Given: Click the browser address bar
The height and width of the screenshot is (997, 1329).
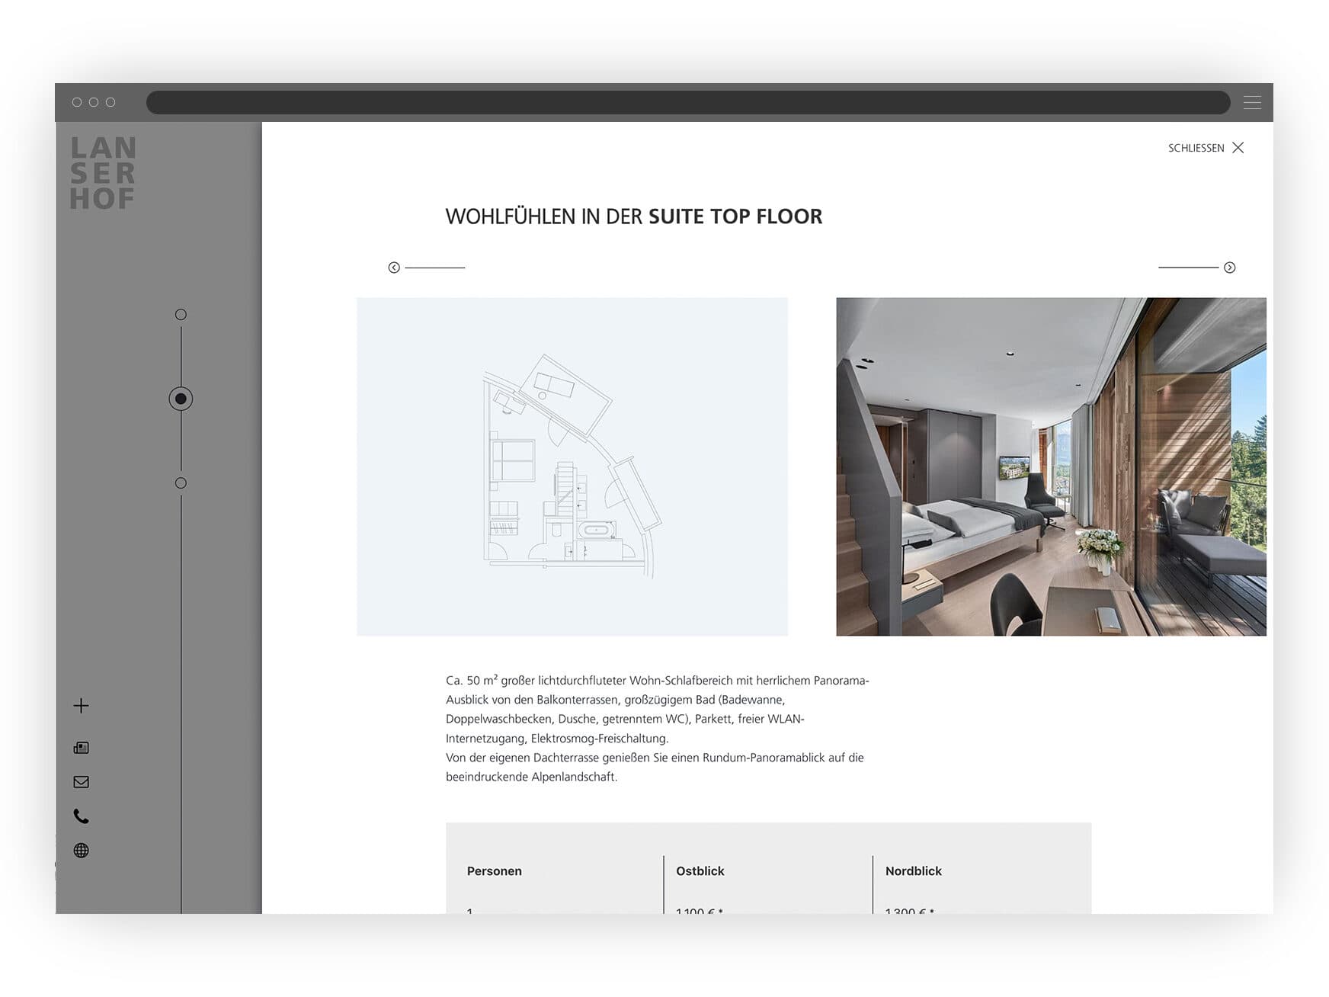Looking at the screenshot, I should pos(687,102).
